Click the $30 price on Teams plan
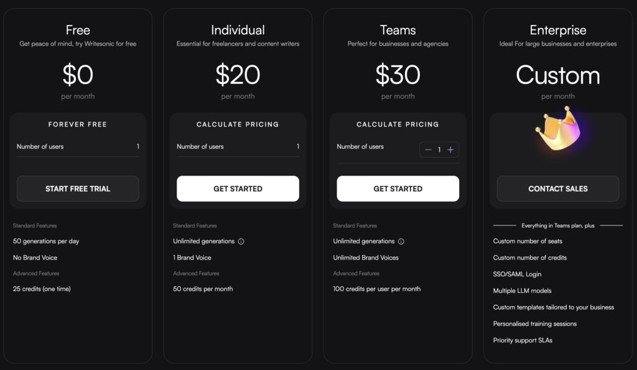Image resolution: width=637 pixels, height=370 pixels. click(x=398, y=74)
